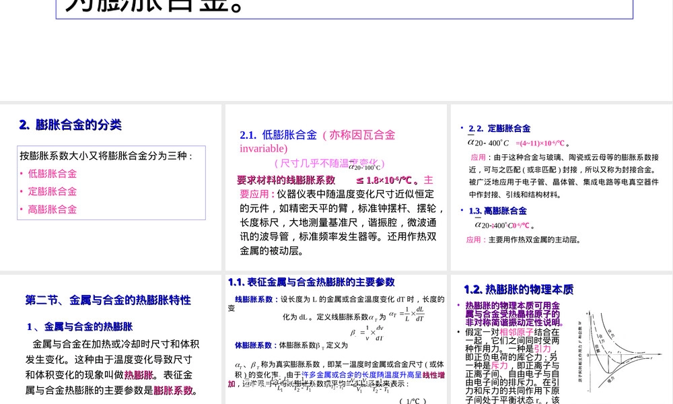This screenshot has height=404, width=673.
Task: Open the slide titled 2. 膨胀合金的分类
Action: point(111,187)
